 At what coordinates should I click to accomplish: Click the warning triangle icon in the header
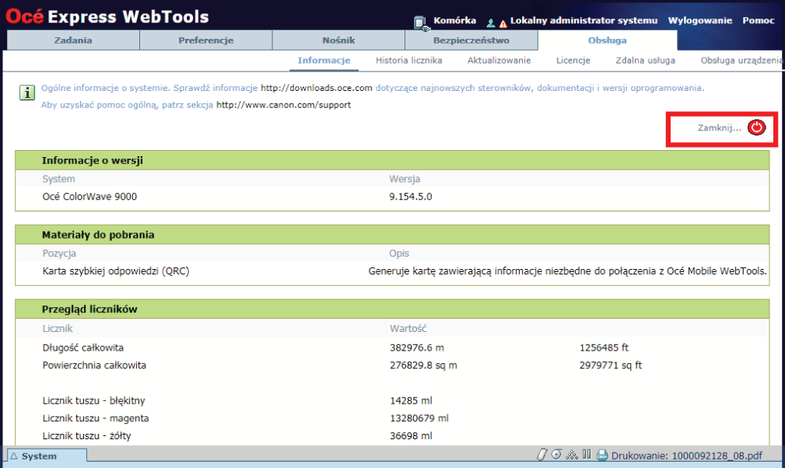pyautogui.click(x=503, y=23)
